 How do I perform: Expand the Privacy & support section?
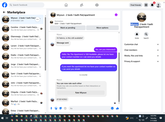142,61
